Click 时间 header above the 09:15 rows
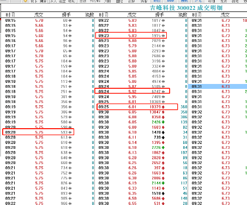 pyautogui.click(x=10, y=15)
